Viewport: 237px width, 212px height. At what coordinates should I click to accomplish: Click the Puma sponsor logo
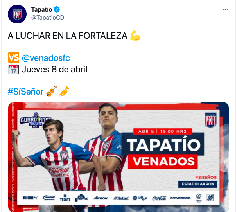pos(30,198)
